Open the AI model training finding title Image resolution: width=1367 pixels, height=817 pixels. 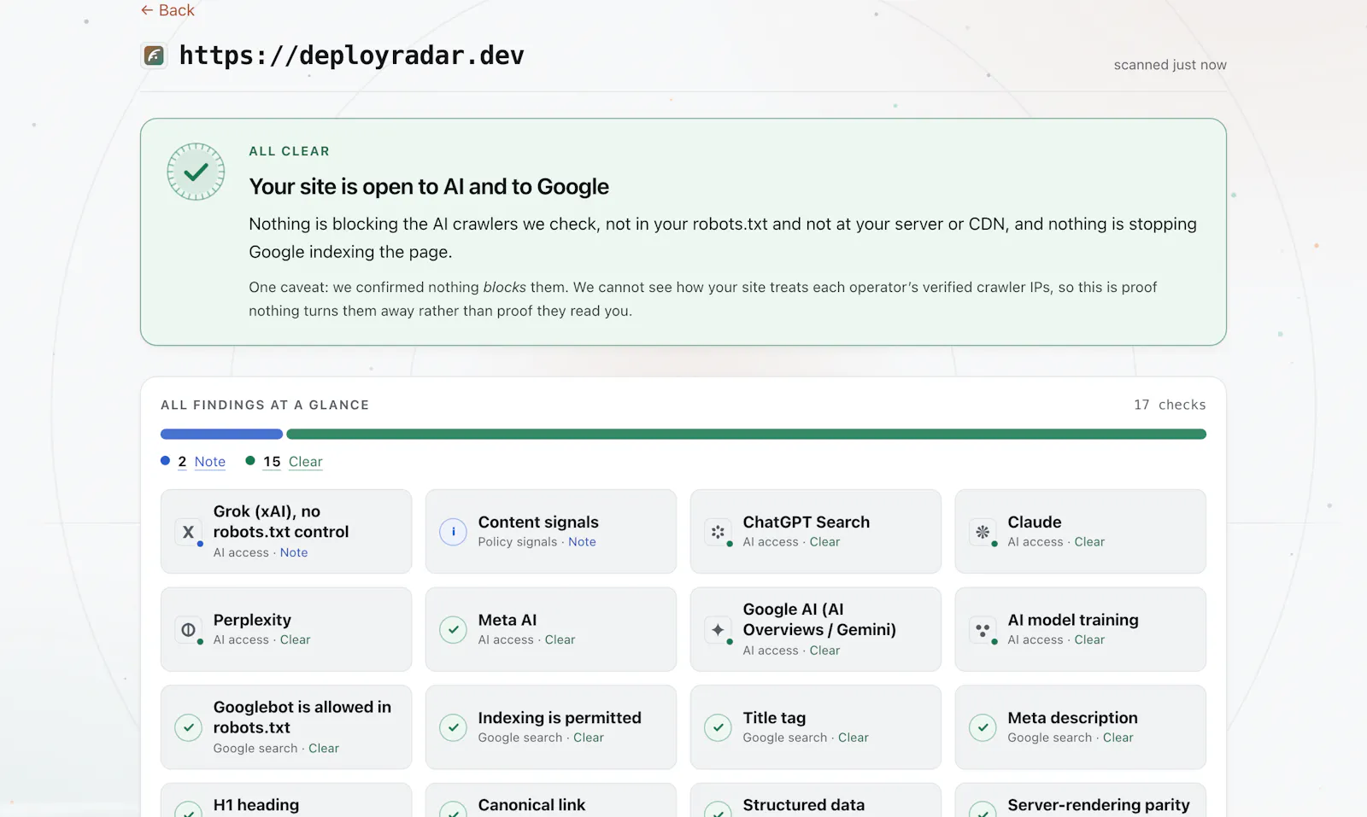(1073, 620)
